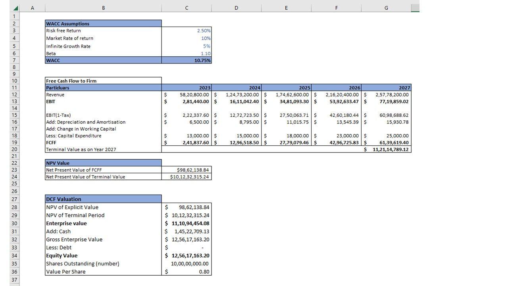Click the Shares Outstanding number value
Screen dimensions: 508x286
(187, 264)
